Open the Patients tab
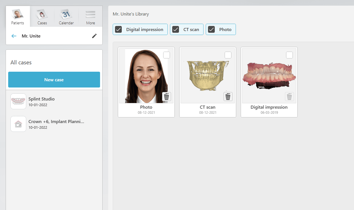The image size is (354, 210). (x=18, y=17)
